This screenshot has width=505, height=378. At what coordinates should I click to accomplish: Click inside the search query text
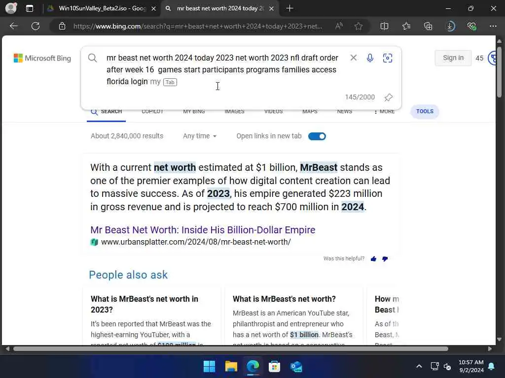click(x=222, y=69)
